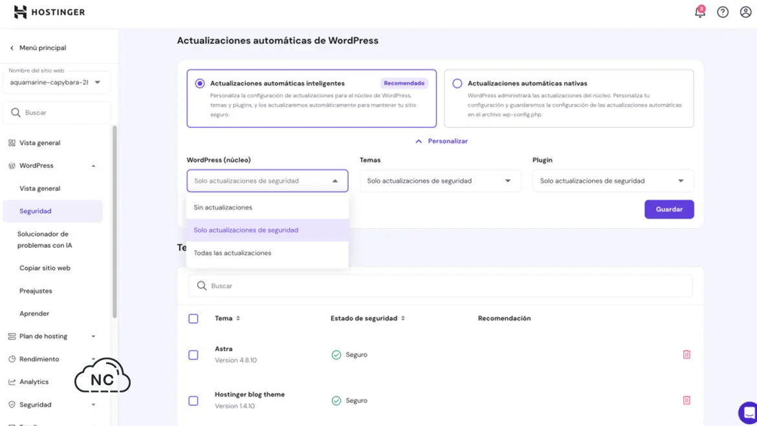Click the Hostinger blog theme name
Image resolution: width=757 pixels, height=426 pixels.
point(250,394)
